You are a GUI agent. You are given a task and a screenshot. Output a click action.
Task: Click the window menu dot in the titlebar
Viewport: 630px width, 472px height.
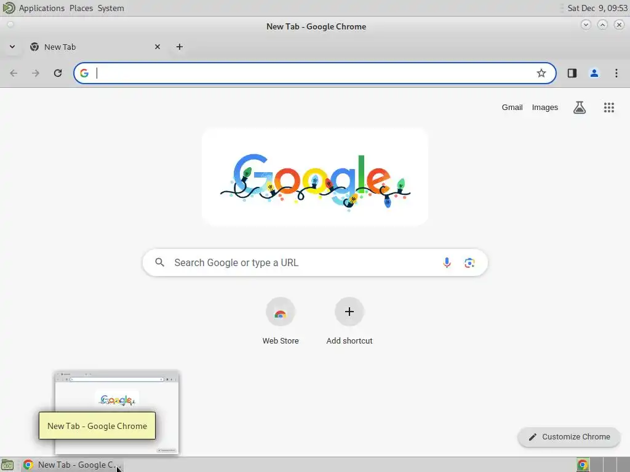click(x=10, y=25)
